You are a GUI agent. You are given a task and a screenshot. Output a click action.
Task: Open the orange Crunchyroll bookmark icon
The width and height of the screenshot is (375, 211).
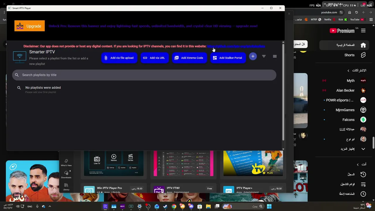[306, 20]
